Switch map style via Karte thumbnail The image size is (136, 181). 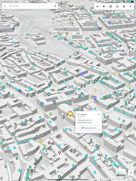click(121, 173)
